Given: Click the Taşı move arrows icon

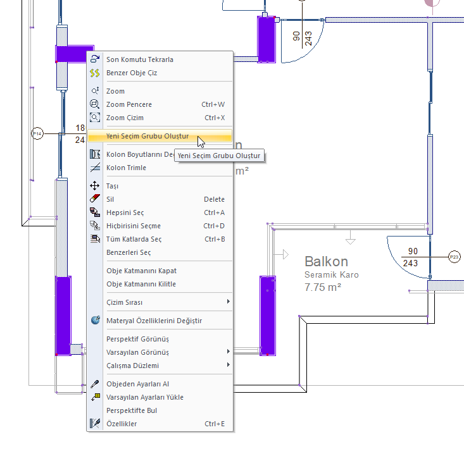Looking at the screenshot, I should point(95,186).
